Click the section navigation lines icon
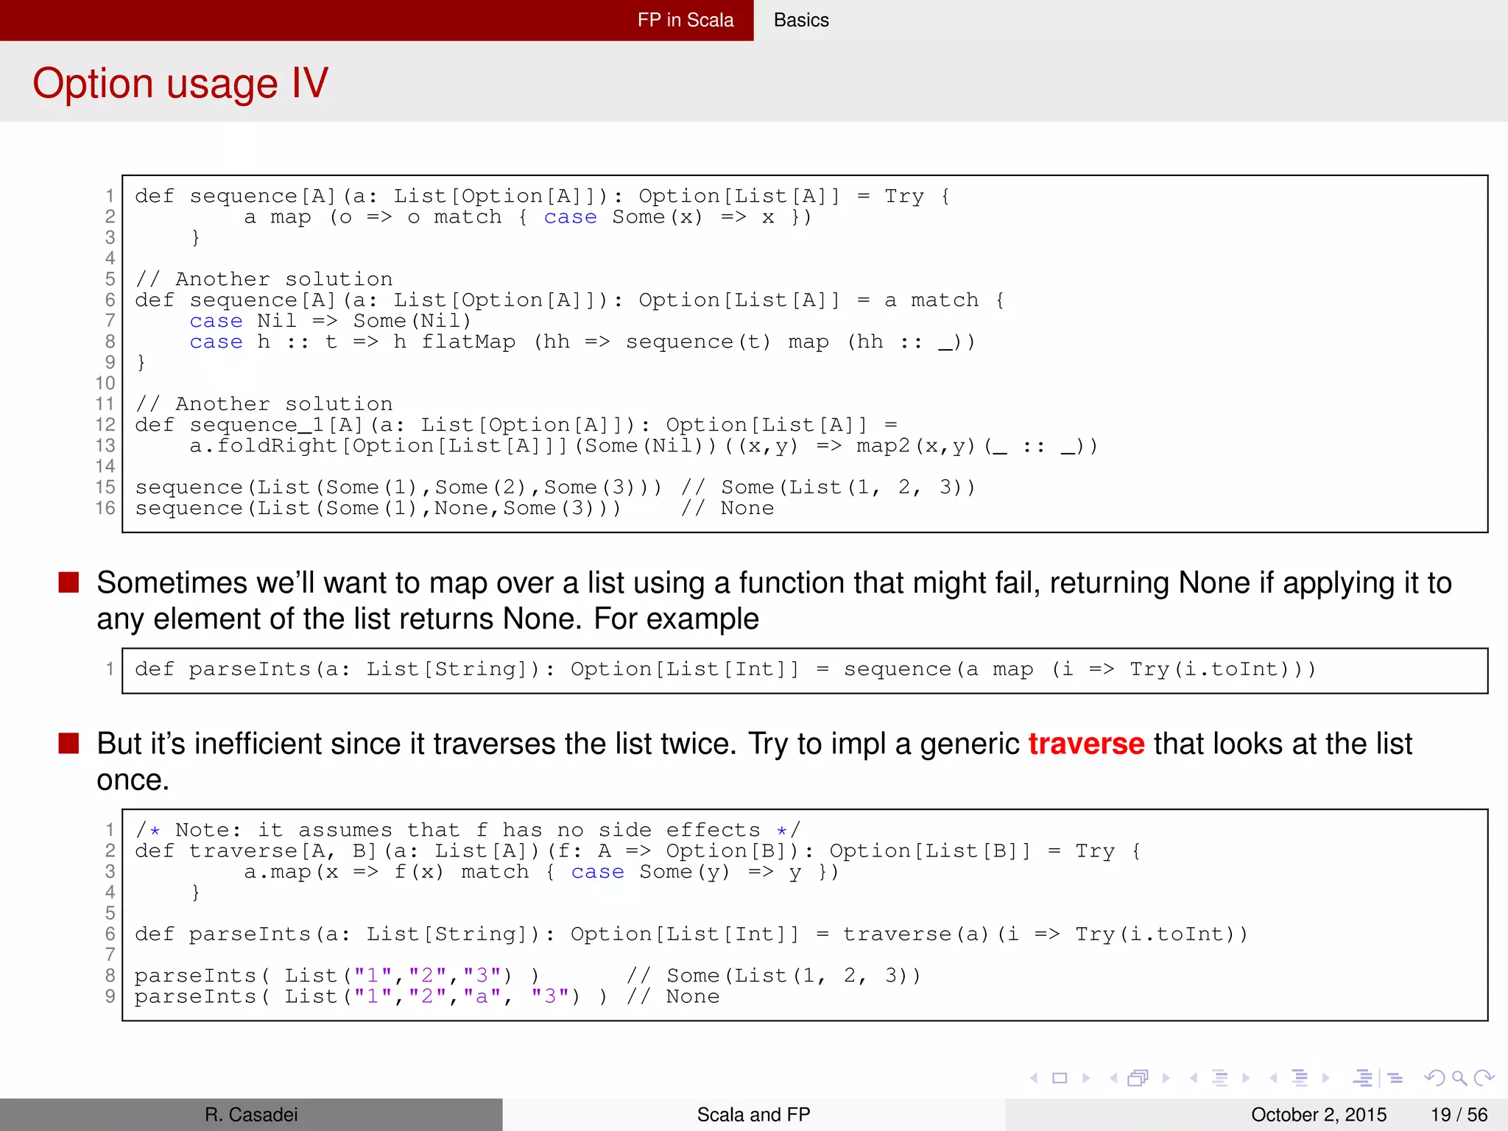Image resolution: width=1508 pixels, height=1131 pixels. tap(1300, 1078)
